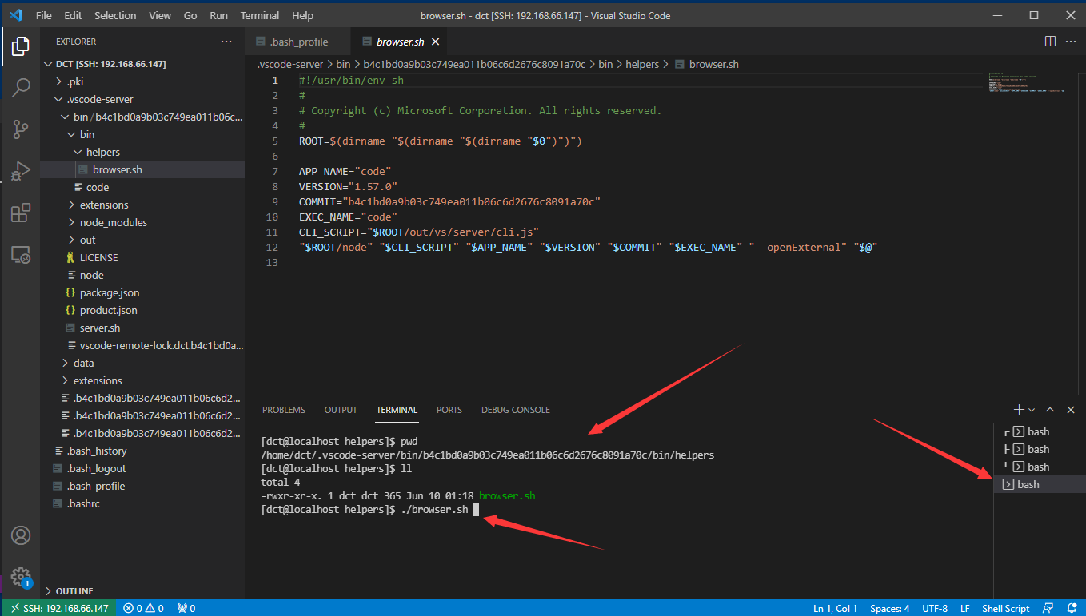
Task: Switch to the DEBUG CONSOLE tab
Action: point(516,410)
